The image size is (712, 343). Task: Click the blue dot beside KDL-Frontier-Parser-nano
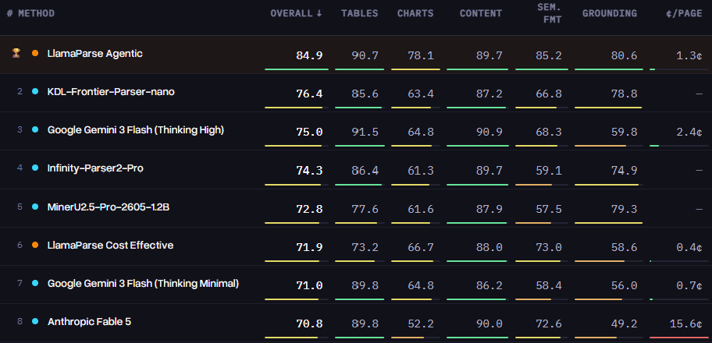[x=35, y=92]
